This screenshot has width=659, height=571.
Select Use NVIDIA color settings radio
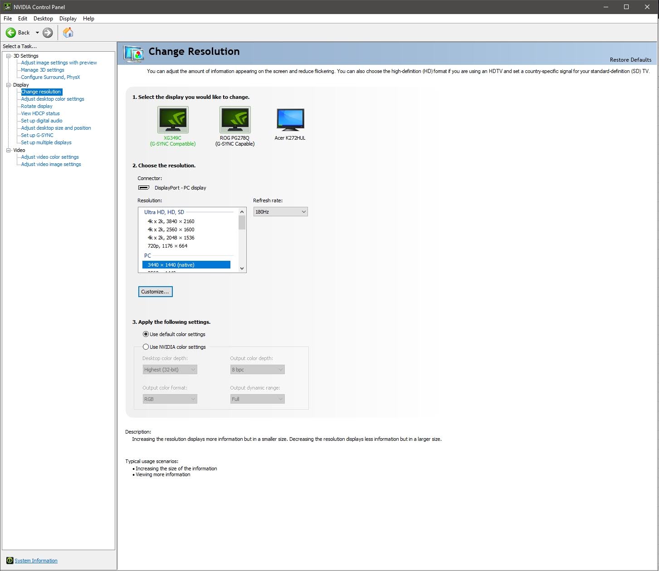[x=146, y=347]
